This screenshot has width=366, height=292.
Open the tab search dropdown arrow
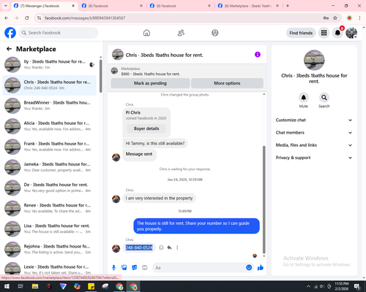tap(6, 6)
